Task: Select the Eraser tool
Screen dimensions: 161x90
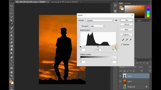Action: pos(12,42)
